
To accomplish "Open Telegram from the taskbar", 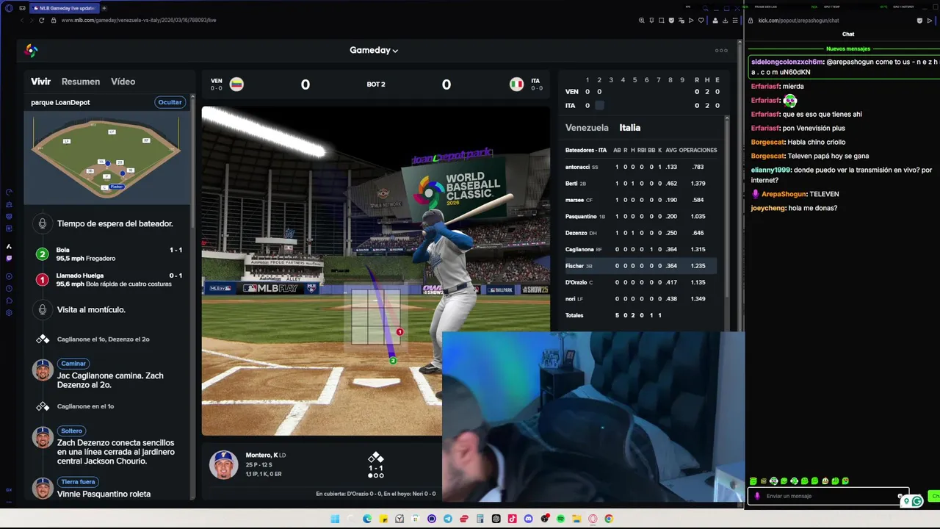I will (448, 519).
